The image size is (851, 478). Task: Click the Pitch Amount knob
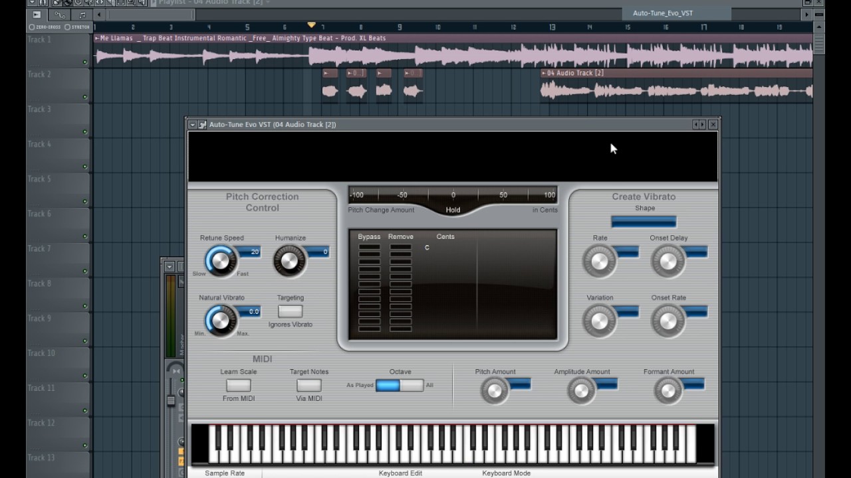pyautogui.click(x=495, y=390)
